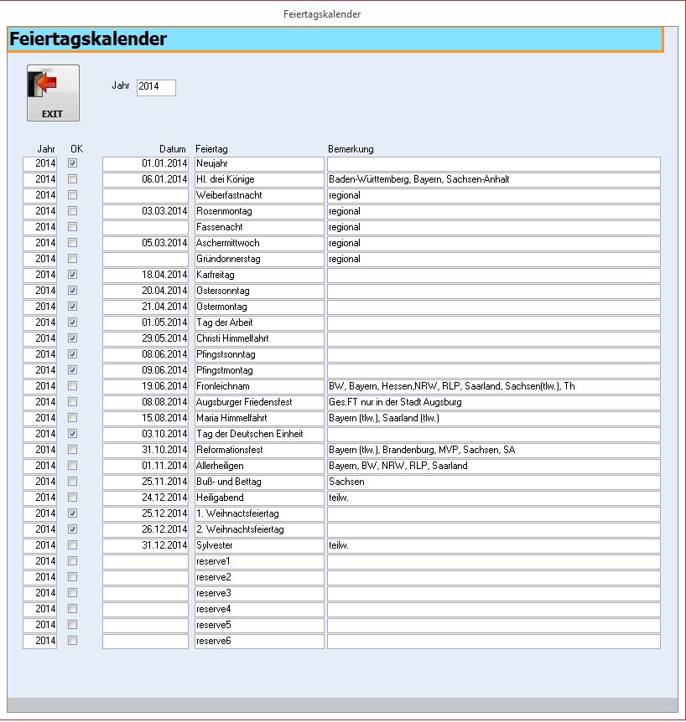Click the Jahr cell in the Neujahr row
The image size is (686, 722).
(x=39, y=164)
